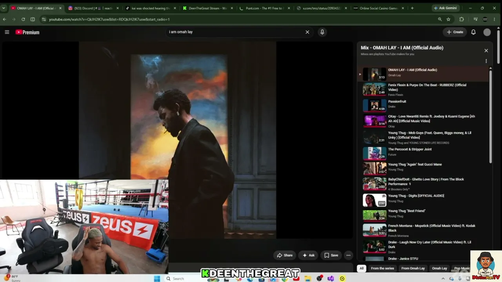
Task: Open the browser extensions menu
Action: point(462,19)
